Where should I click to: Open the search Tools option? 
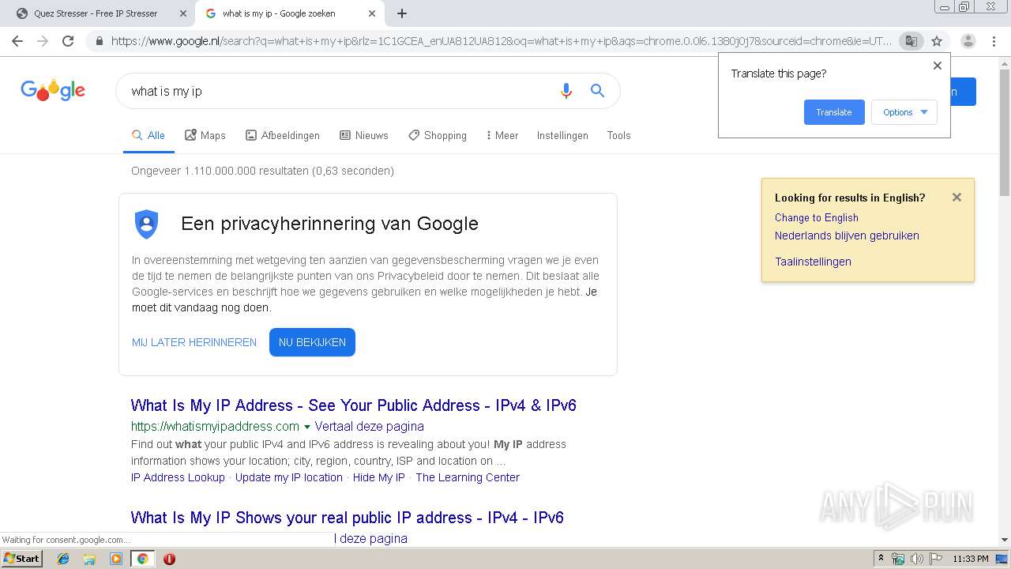[618, 135]
